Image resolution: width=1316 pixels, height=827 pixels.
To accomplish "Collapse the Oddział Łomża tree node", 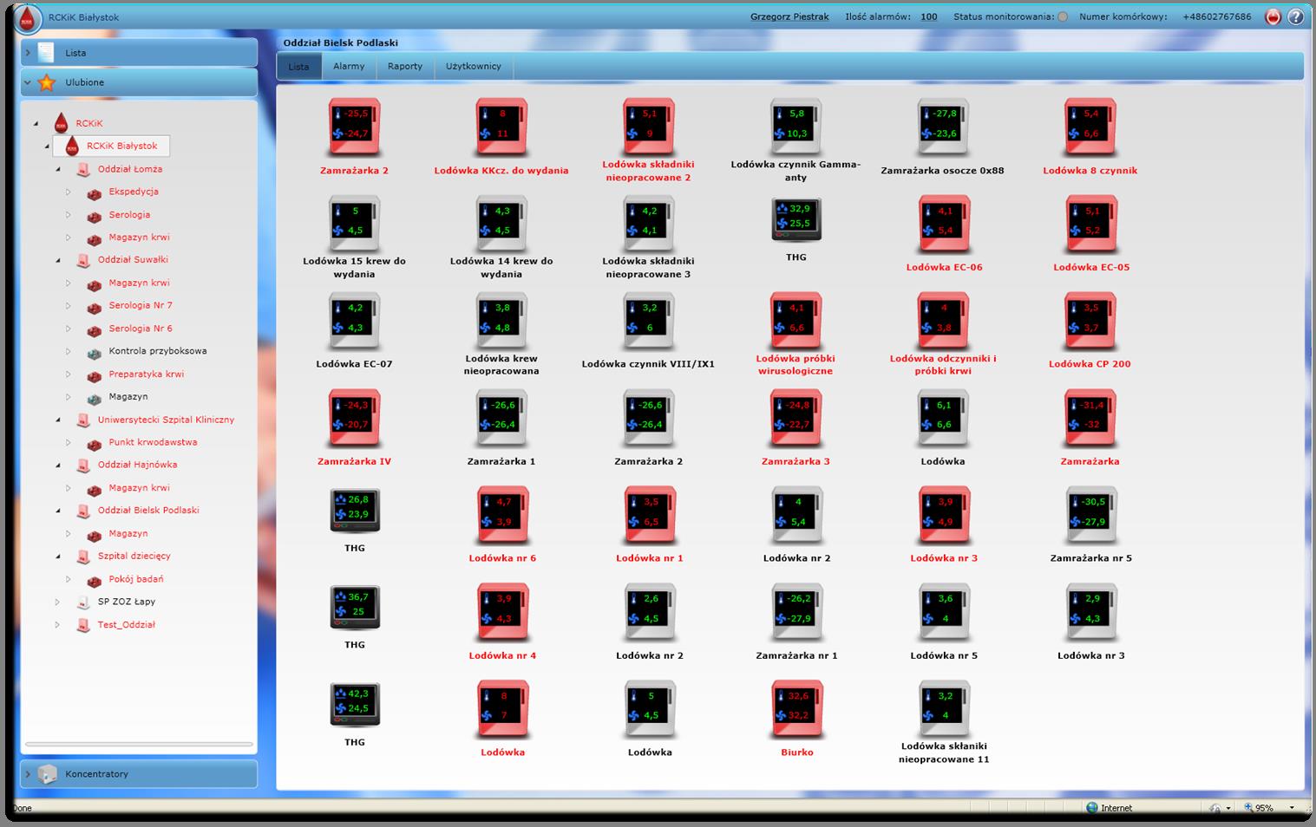I will (58, 170).
